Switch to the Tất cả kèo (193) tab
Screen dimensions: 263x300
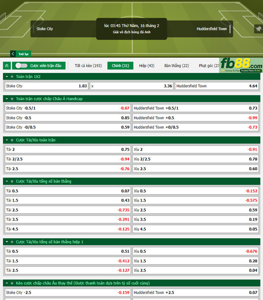coord(88,66)
